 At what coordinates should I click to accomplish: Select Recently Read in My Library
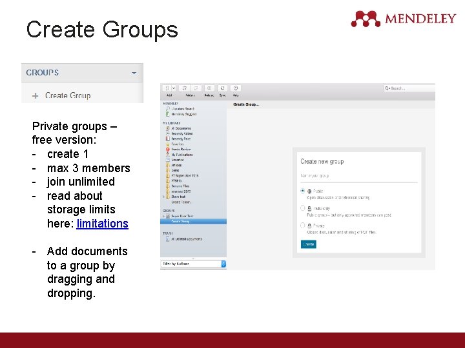181,139
